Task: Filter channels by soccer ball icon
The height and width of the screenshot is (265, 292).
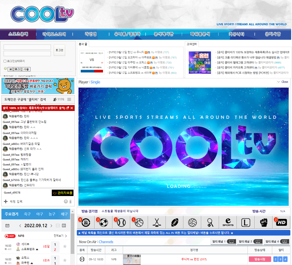Action: click(104, 222)
